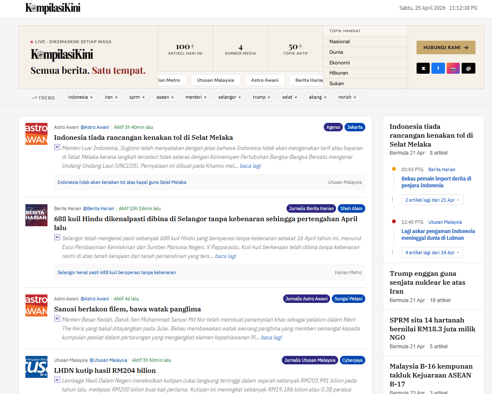
Task: Click the Cyberjaya location tag
Action: point(353,360)
